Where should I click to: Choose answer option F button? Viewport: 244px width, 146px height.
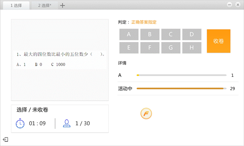click(x=150, y=47)
